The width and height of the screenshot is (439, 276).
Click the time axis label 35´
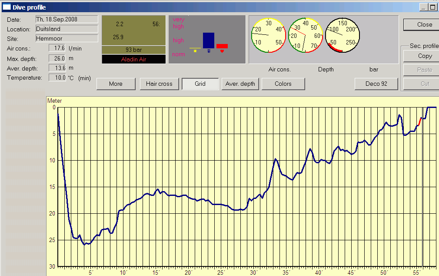(x=286, y=273)
